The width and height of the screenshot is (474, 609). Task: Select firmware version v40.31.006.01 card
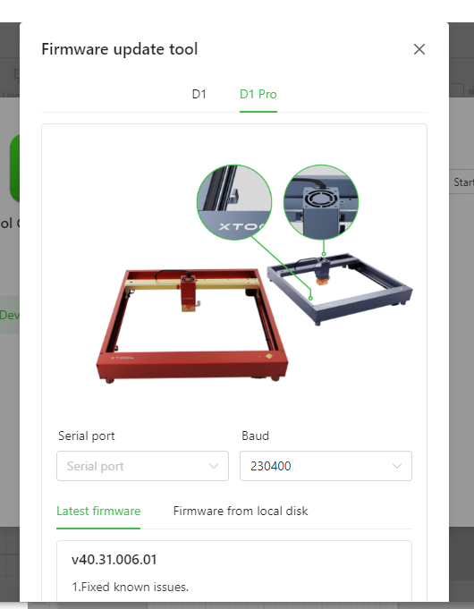pyautogui.click(x=234, y=571)
